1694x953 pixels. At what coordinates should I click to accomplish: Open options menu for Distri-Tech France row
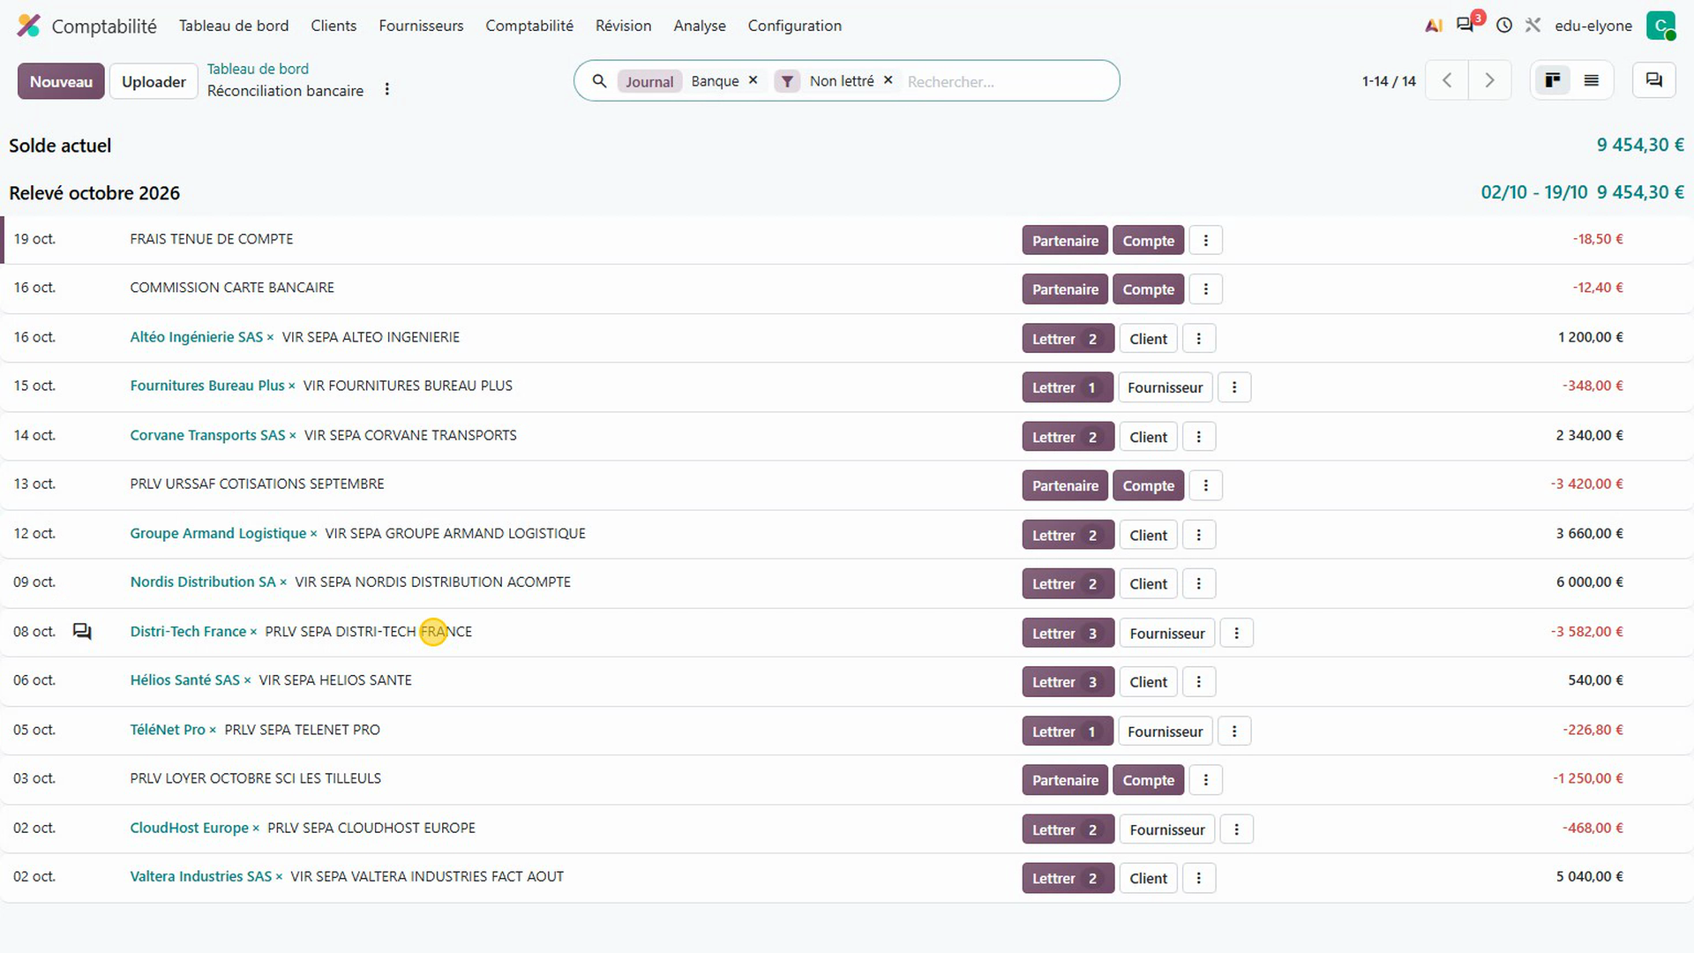tap(1236, 634)
